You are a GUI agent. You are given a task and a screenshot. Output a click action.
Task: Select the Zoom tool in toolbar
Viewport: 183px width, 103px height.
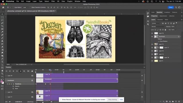pos(2,74)
